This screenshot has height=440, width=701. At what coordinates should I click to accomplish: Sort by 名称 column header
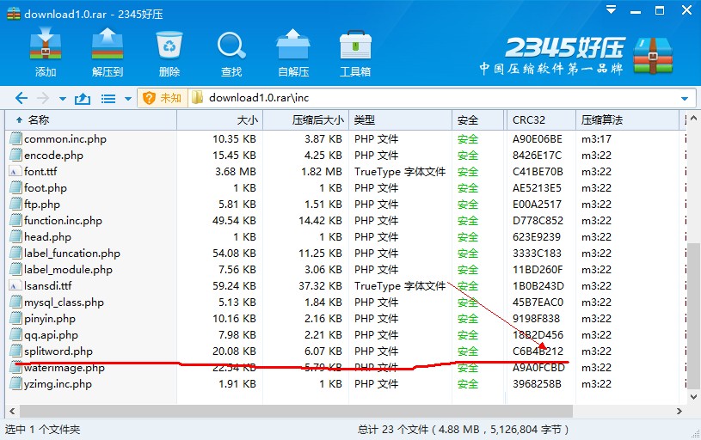91,119
